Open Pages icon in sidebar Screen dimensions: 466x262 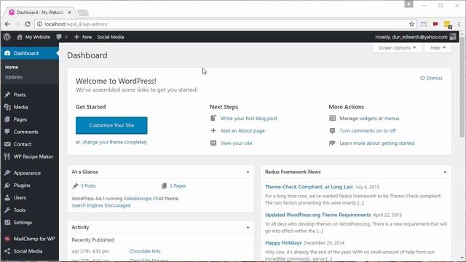[x=7, y=119]
